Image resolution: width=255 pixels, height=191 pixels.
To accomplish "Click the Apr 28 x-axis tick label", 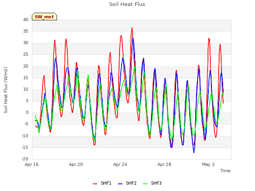I will tap(164, 164).
